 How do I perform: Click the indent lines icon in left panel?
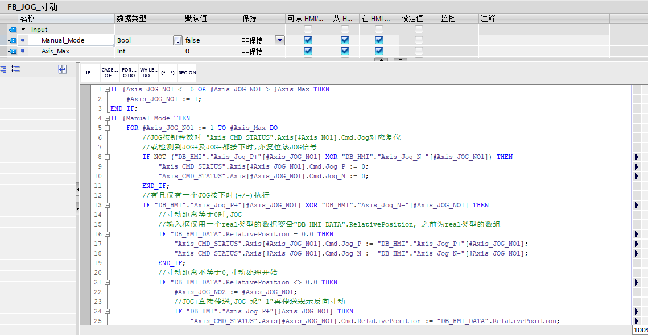pyautogui.click(x=3, y=69)
